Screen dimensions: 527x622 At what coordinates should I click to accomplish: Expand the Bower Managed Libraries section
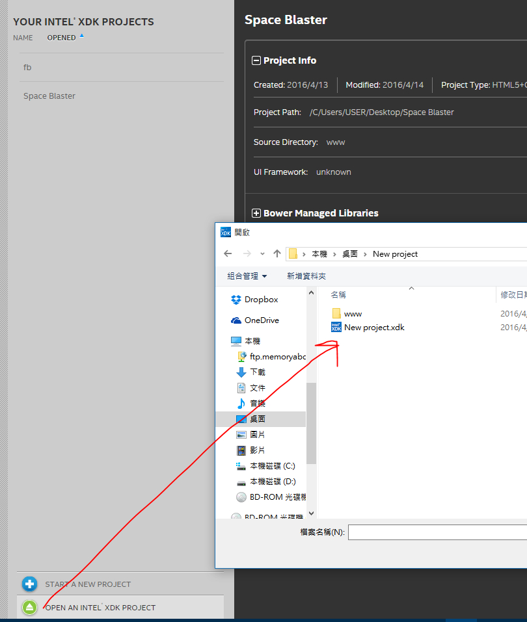(x=256, y=213)
